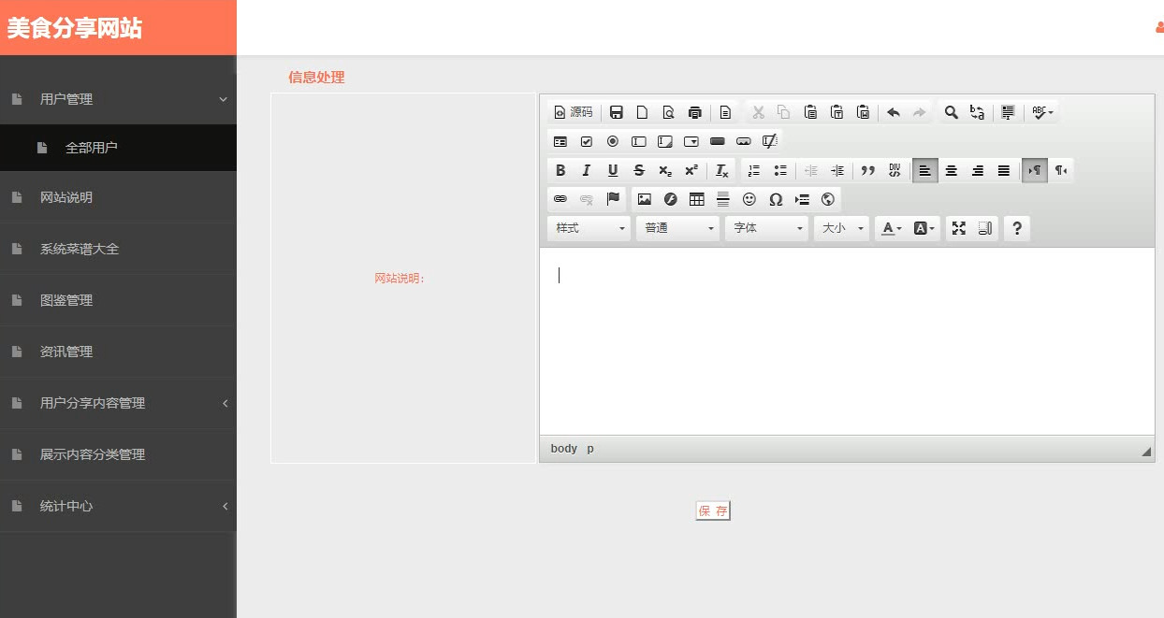Align text to the right
The width and height of the screenshot is (1164, 618).
coord(978,170)
